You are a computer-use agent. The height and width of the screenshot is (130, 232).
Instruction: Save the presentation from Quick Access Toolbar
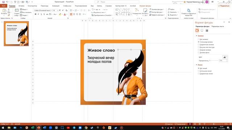click(3, 2)
